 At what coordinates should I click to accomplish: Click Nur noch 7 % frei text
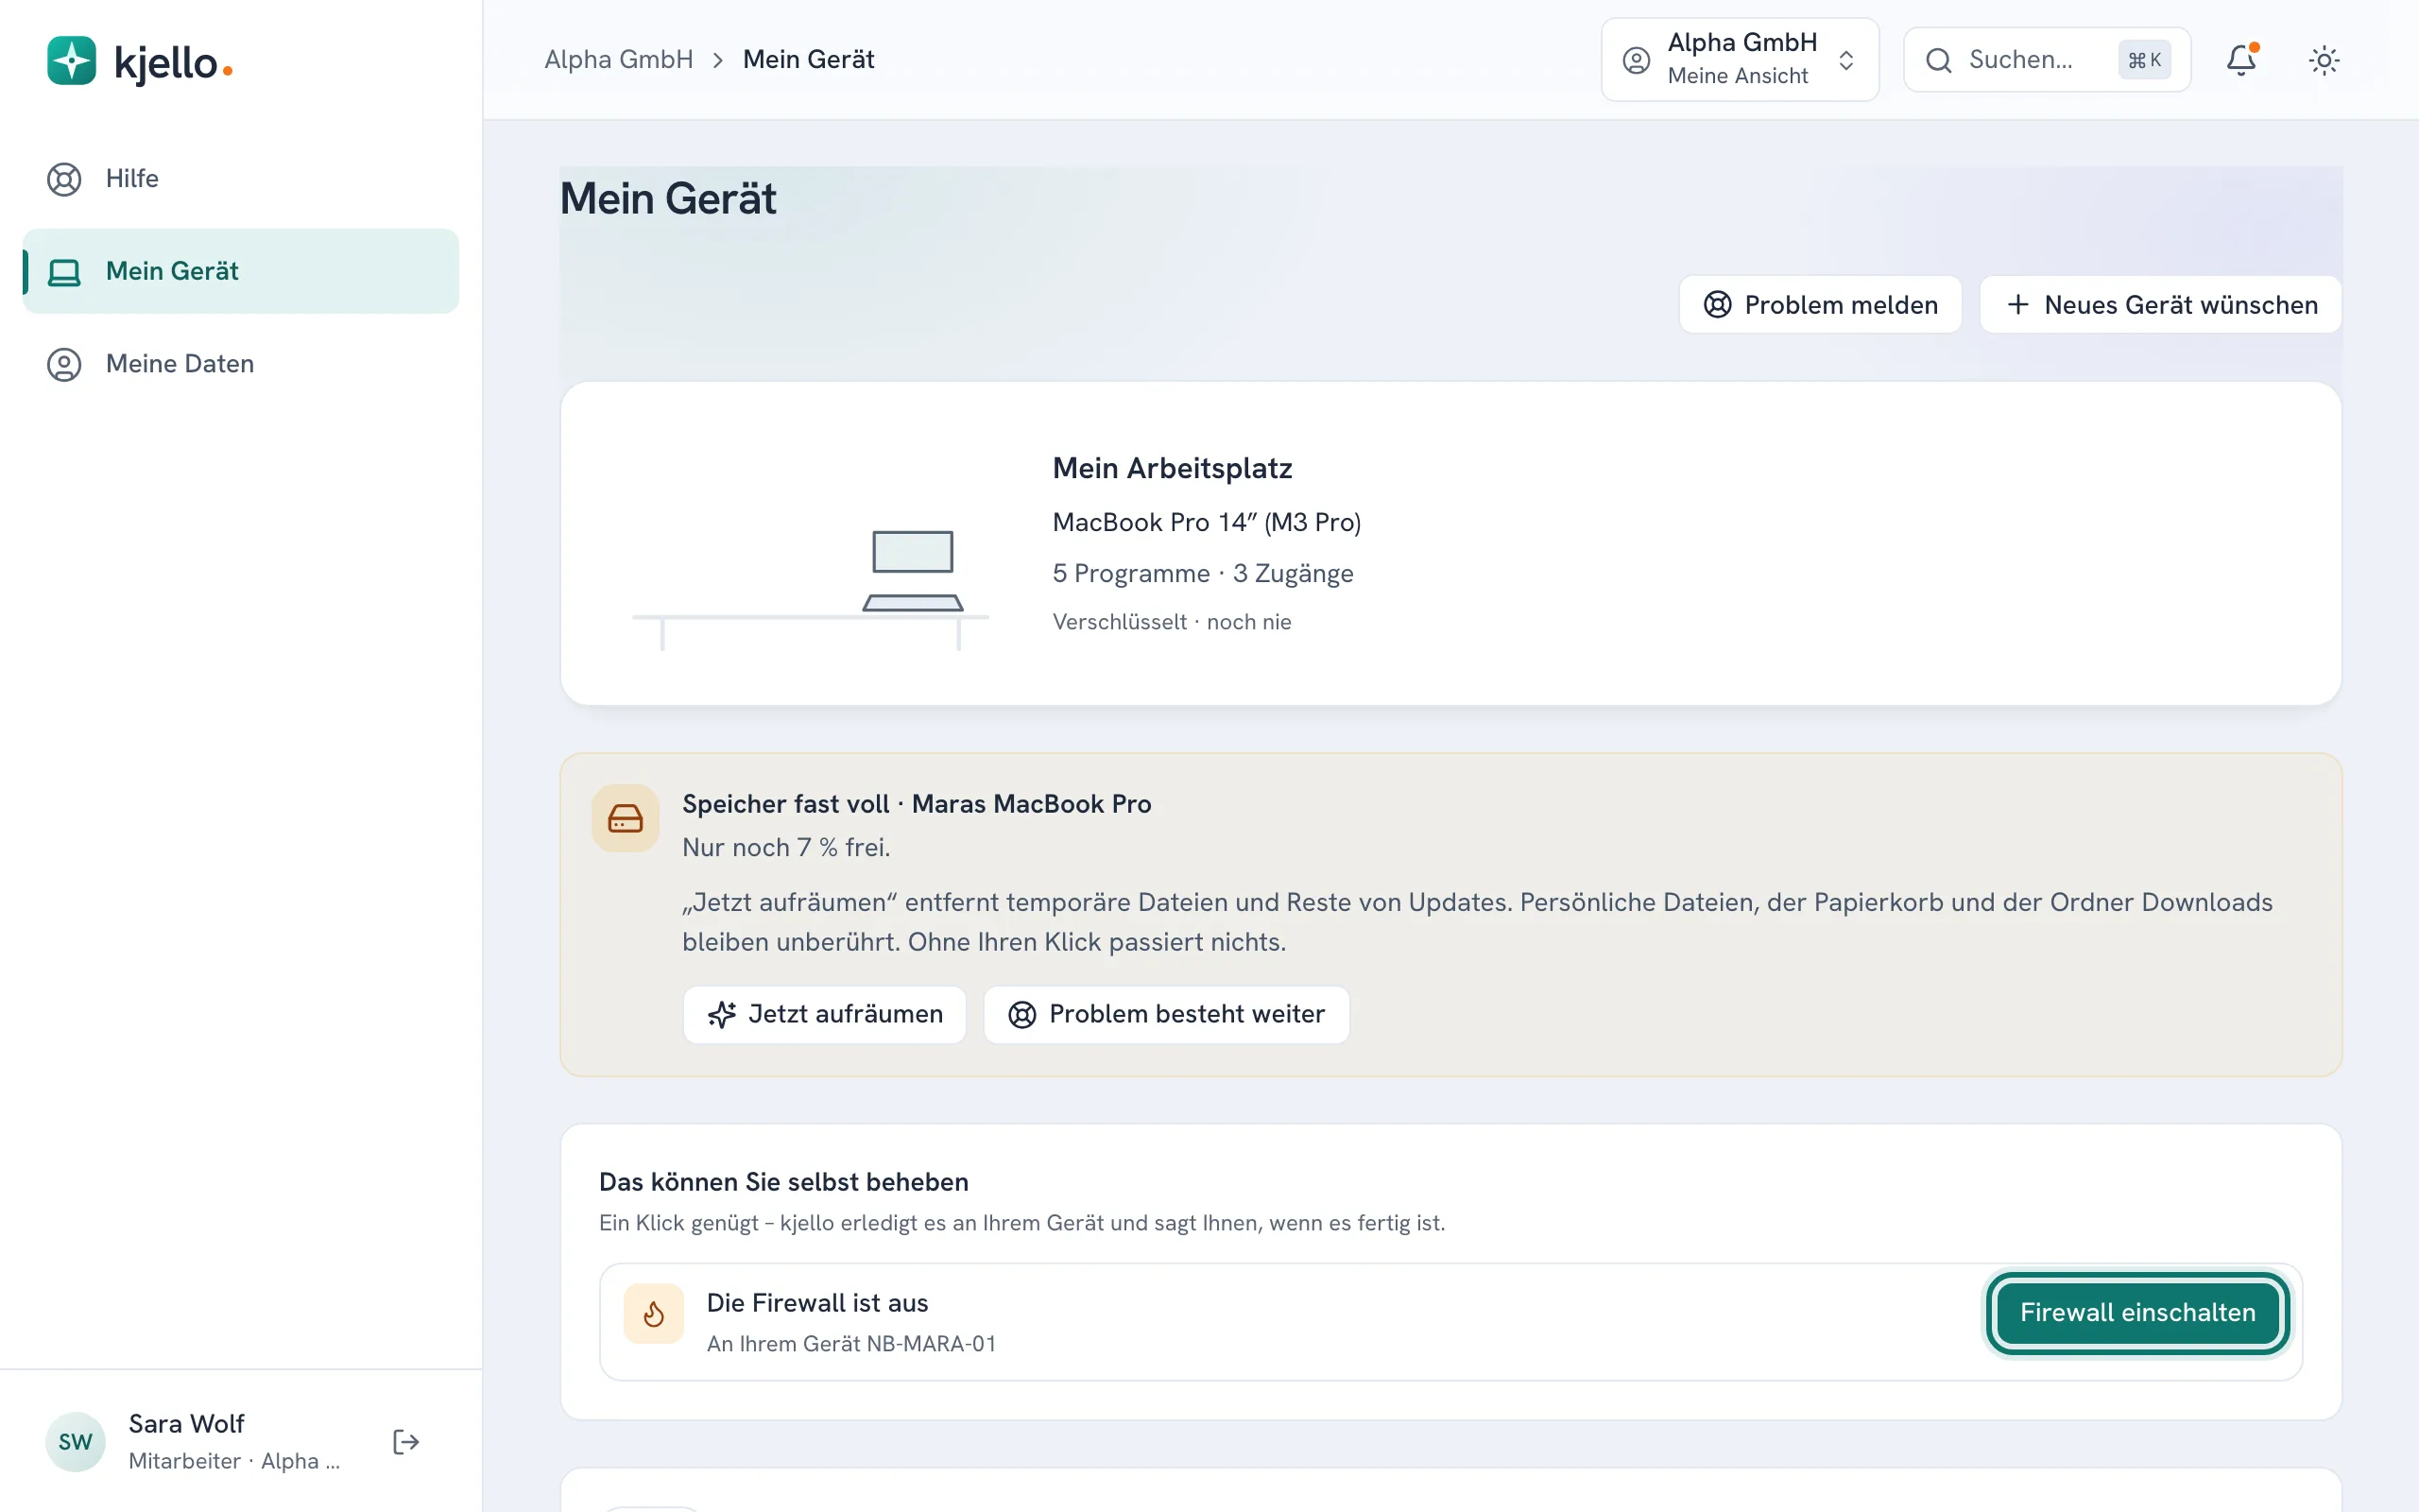pyautogui.click(x=785, y=847)
